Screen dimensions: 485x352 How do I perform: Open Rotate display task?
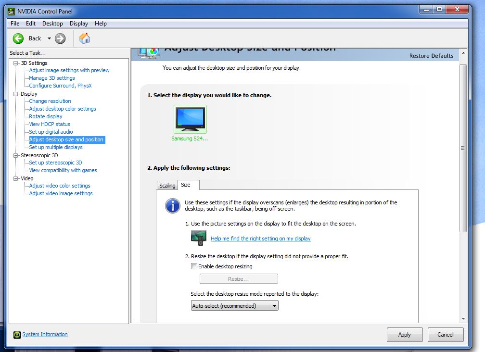45,116
